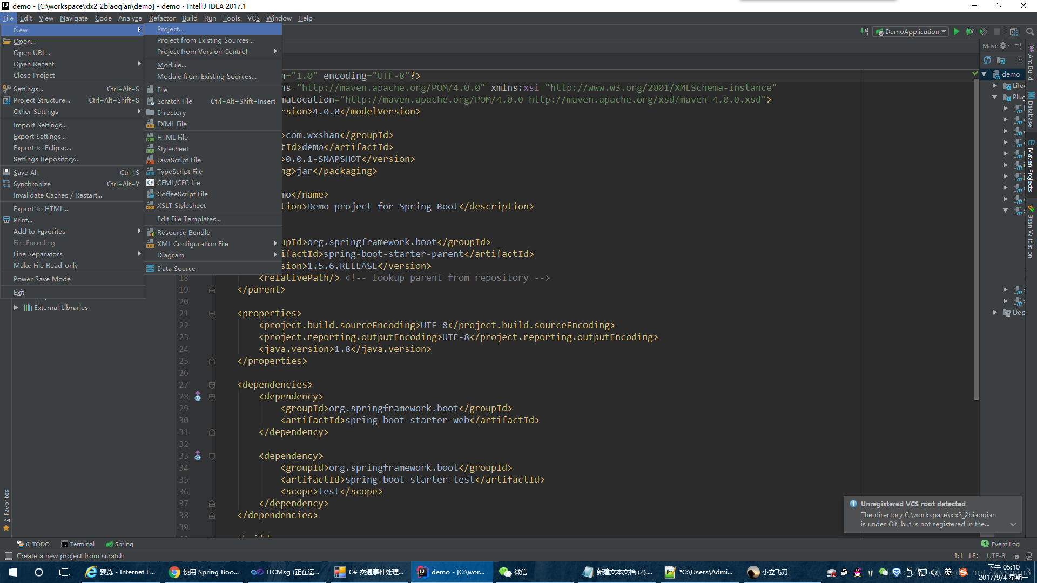Open the 6: TODO tool window
The height and width of the screenshot is (583, 1037).
(x=33, y=544)
